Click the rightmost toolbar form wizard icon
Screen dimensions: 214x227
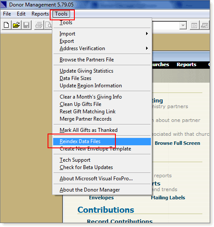click(x=204, y=26)
